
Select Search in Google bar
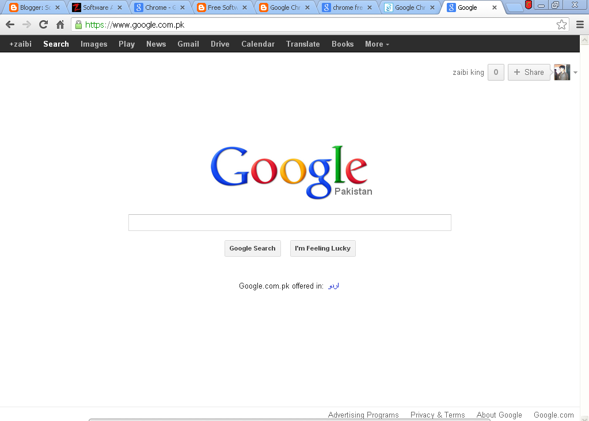tap(56, 44)
